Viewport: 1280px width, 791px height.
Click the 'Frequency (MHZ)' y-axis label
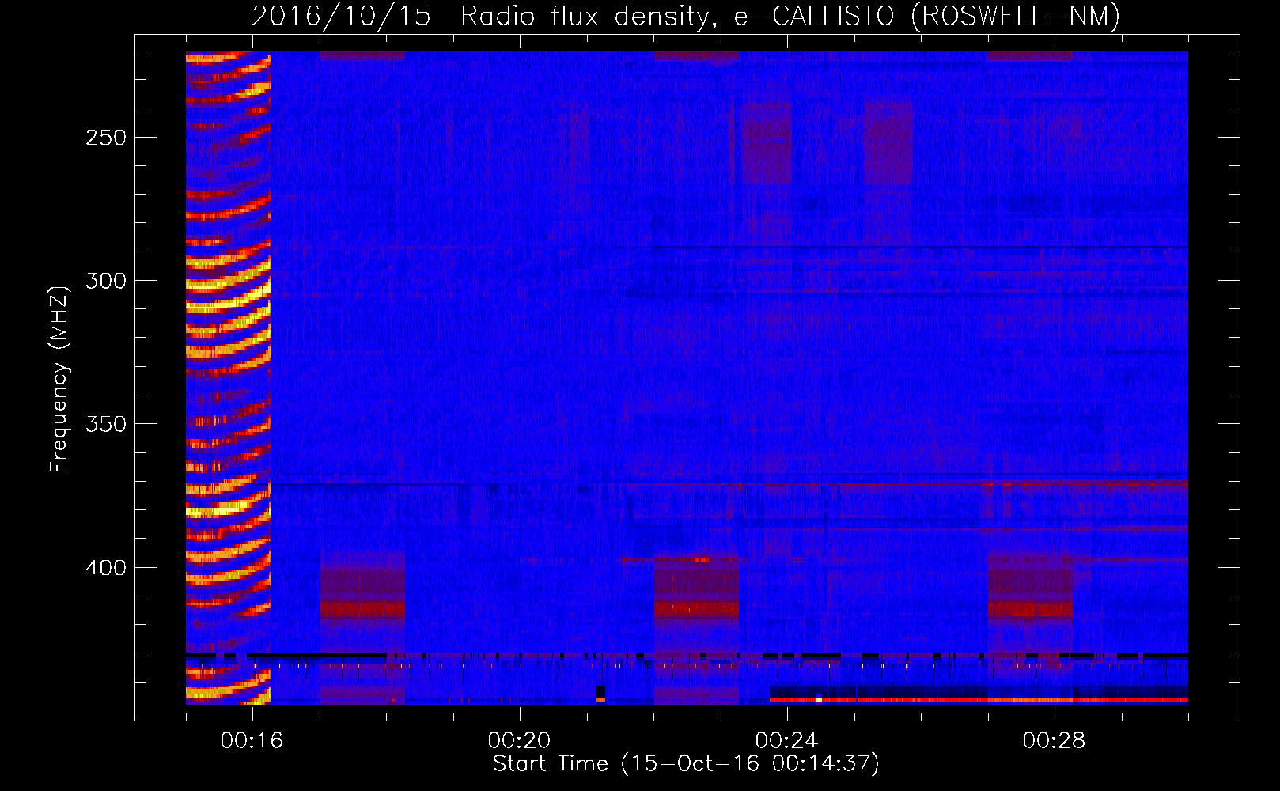click(x=59, y=379)
